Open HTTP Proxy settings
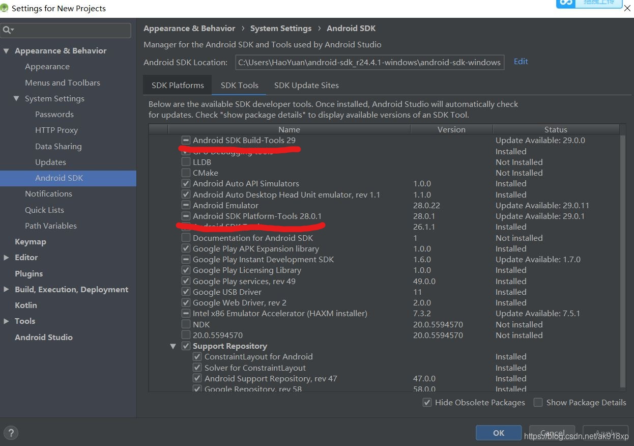Screen dimensions: 634x446 pyautogui.click(x=56, y=130)
